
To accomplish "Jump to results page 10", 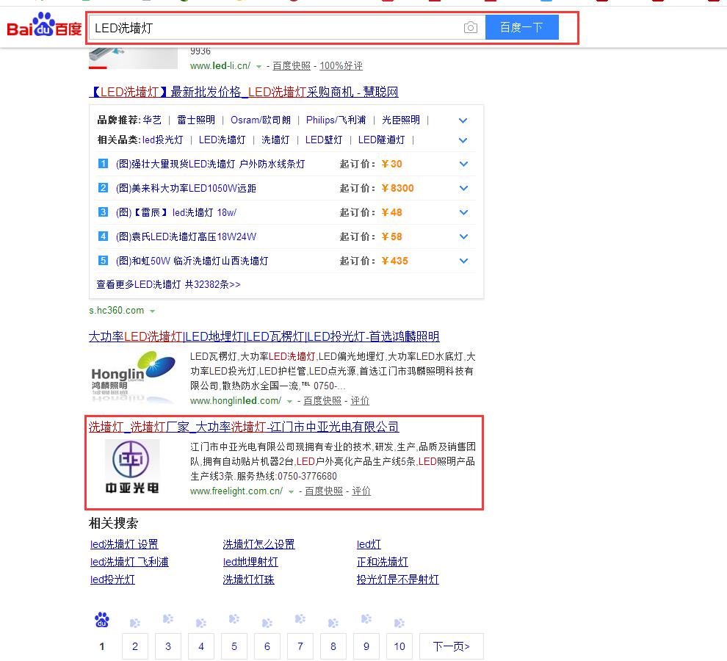I will click(x=399, y=646).
